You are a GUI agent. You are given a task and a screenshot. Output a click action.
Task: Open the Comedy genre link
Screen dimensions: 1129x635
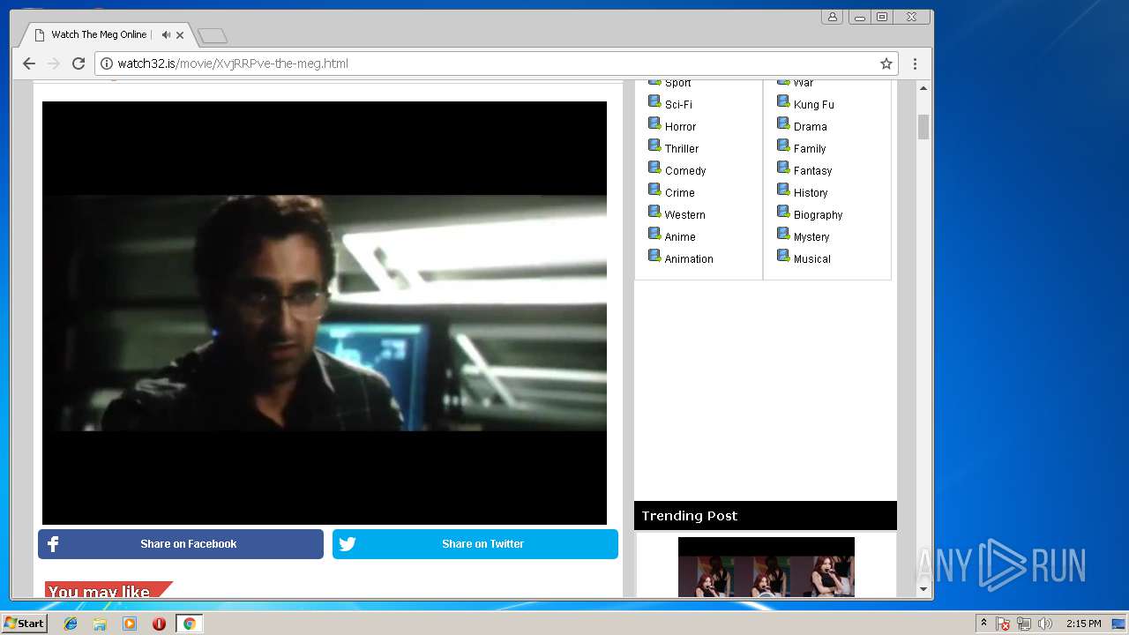click(685, 171)
